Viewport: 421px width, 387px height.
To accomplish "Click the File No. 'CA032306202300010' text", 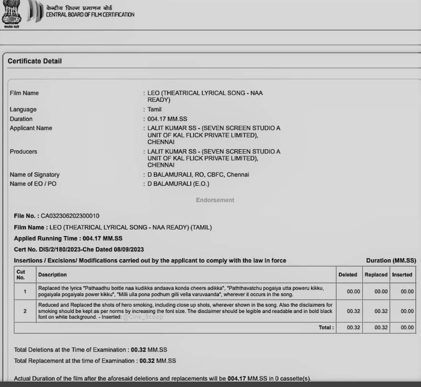I will click(70, 216).
